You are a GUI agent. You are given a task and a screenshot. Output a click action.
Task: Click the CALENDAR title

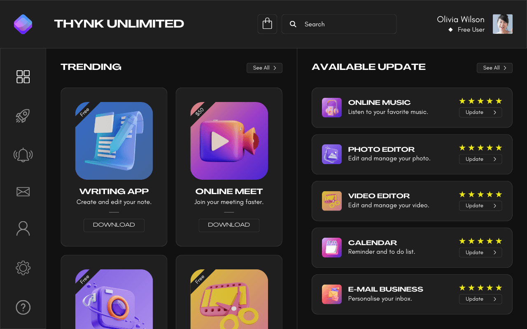[x=373, y=243]
